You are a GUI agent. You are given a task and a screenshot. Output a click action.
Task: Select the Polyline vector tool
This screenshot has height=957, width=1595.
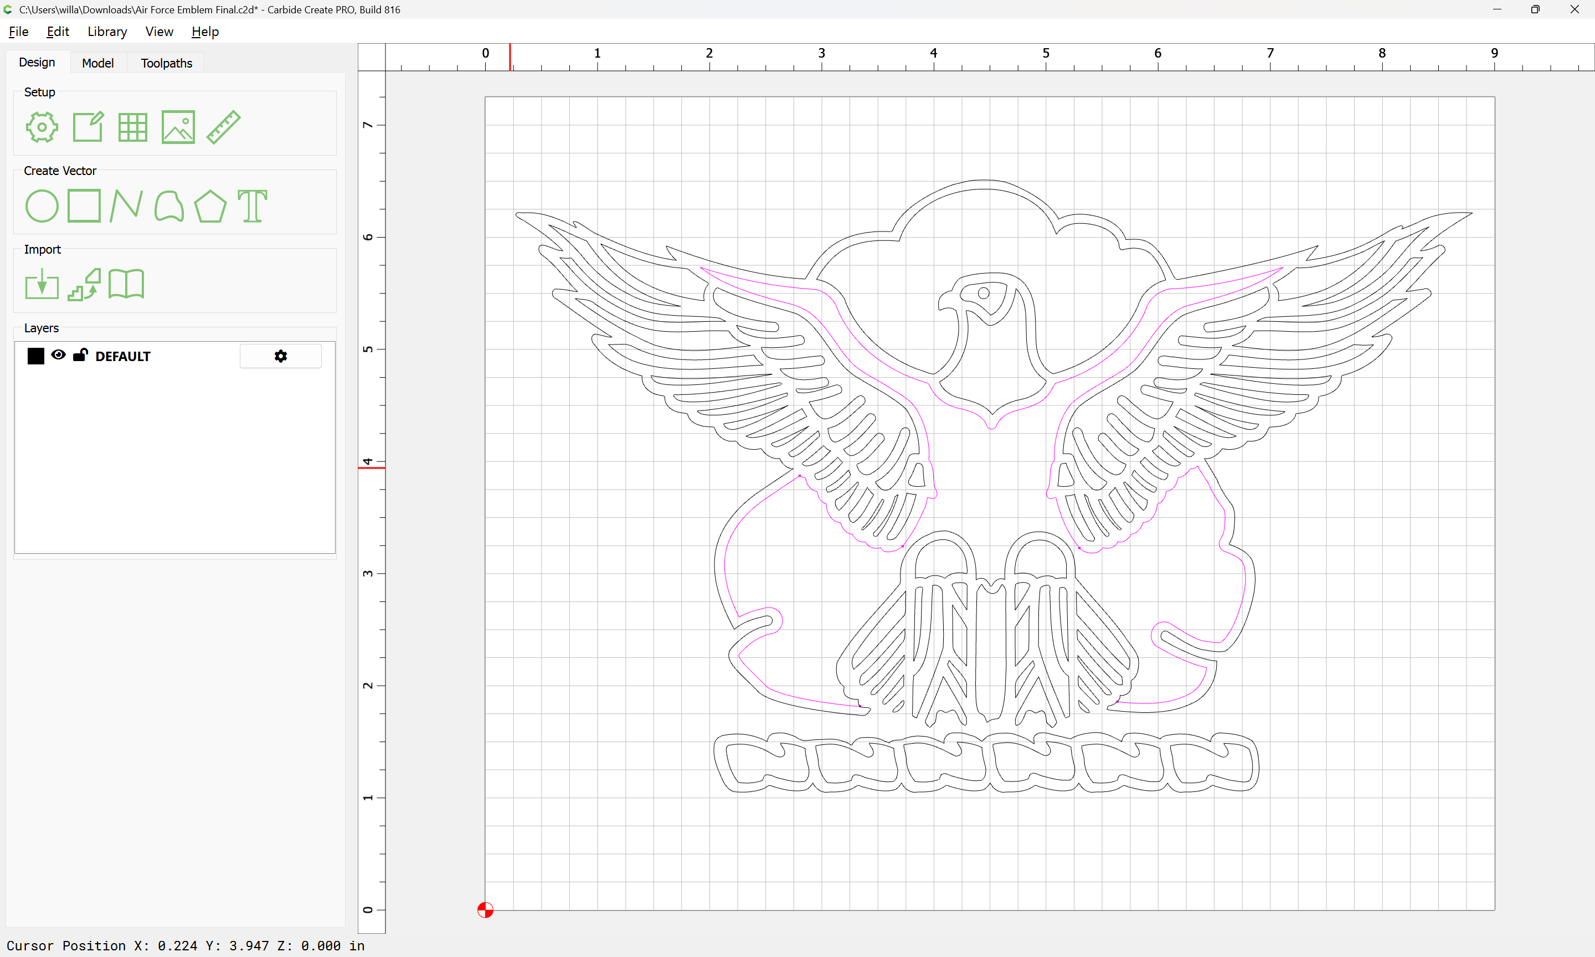pyautogui.click(x=126, y=205)
